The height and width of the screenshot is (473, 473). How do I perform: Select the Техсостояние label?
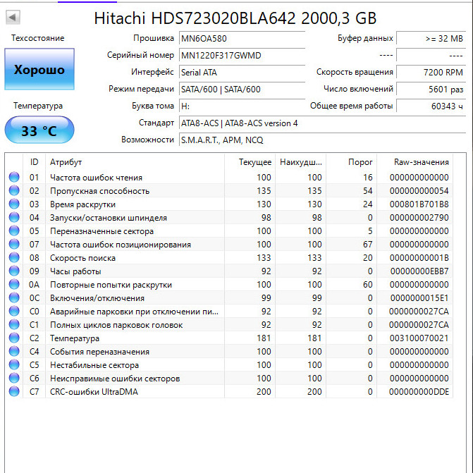point(37,38)
